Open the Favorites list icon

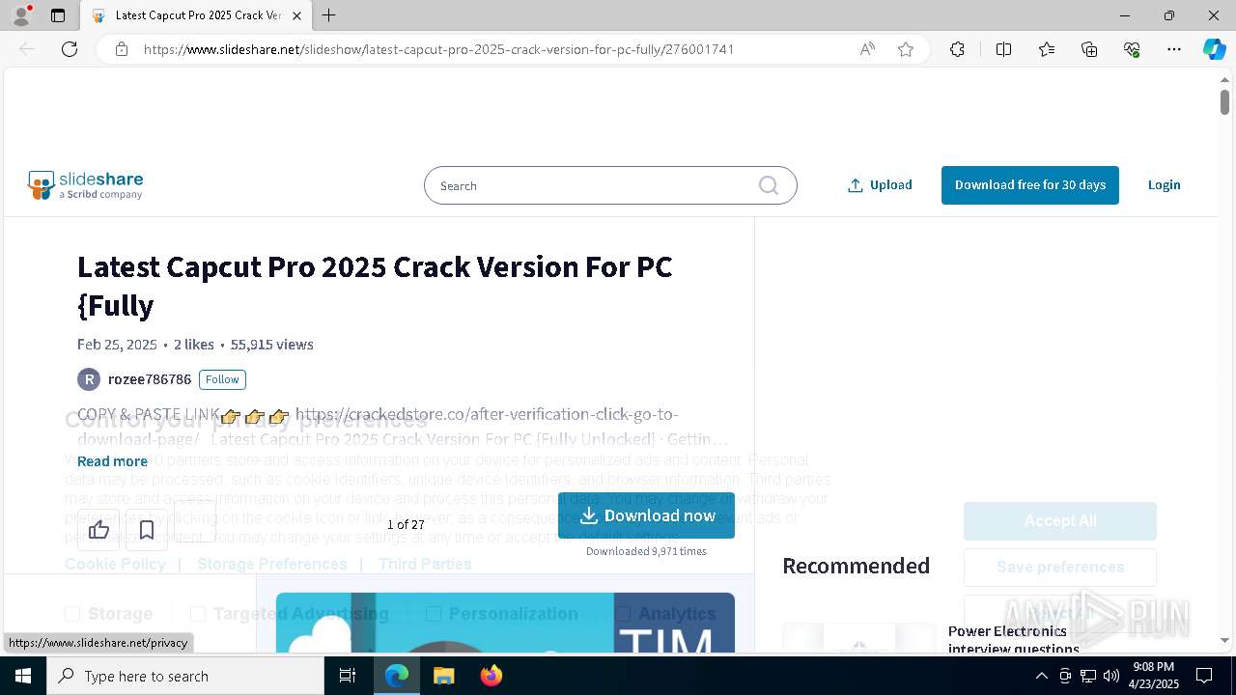(x=1047, y=49)
